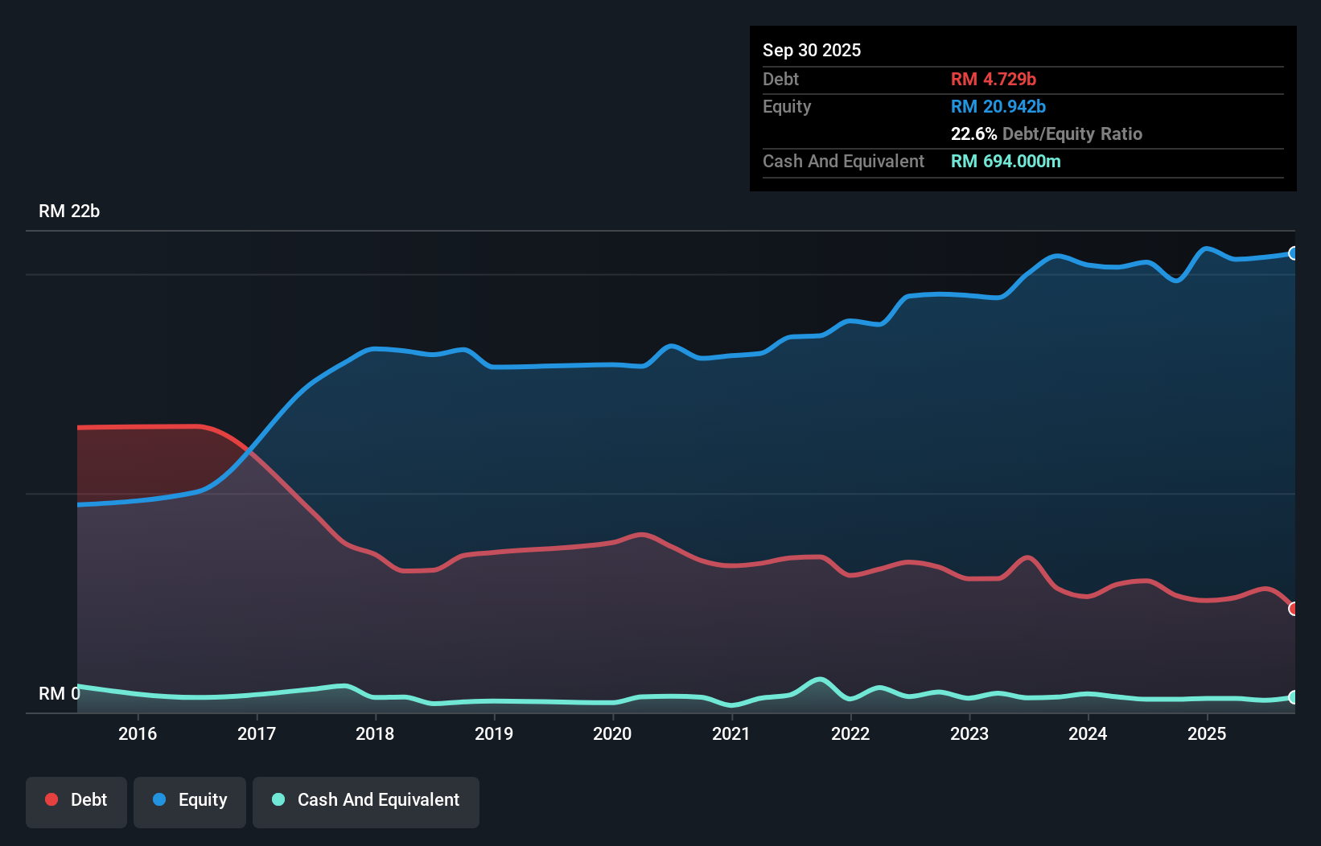This screenshot has height=846, width=1321.
Task: Click the red Debt legend dot
Action: click(x=50, y=799)
